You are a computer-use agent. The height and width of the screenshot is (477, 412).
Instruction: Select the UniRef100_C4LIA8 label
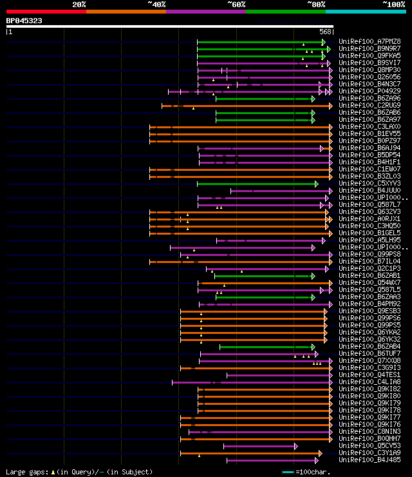click(370, 382)
